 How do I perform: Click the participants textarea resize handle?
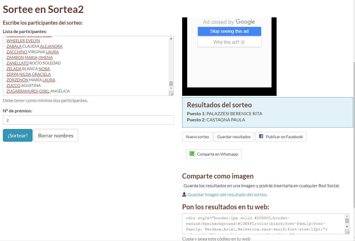click(x=171, y=94)
